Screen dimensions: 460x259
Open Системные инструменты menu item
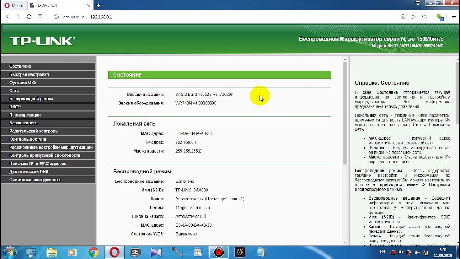pos(48,180)
